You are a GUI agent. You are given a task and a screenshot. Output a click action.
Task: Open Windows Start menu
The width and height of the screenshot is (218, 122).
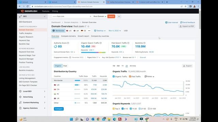click(x=71, y=119)
